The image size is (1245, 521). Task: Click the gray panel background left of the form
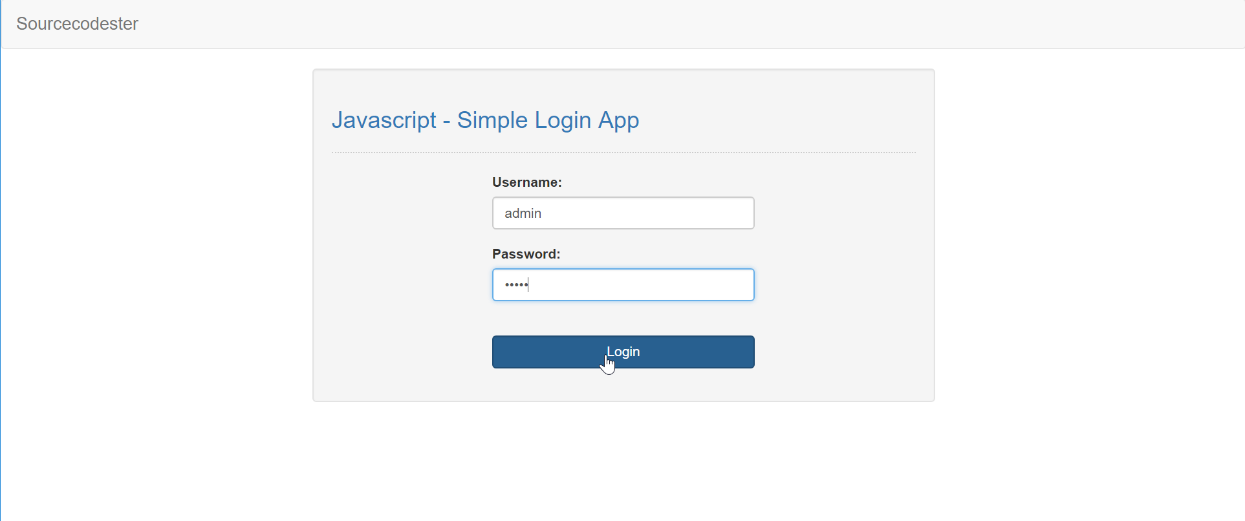point(401,271)
